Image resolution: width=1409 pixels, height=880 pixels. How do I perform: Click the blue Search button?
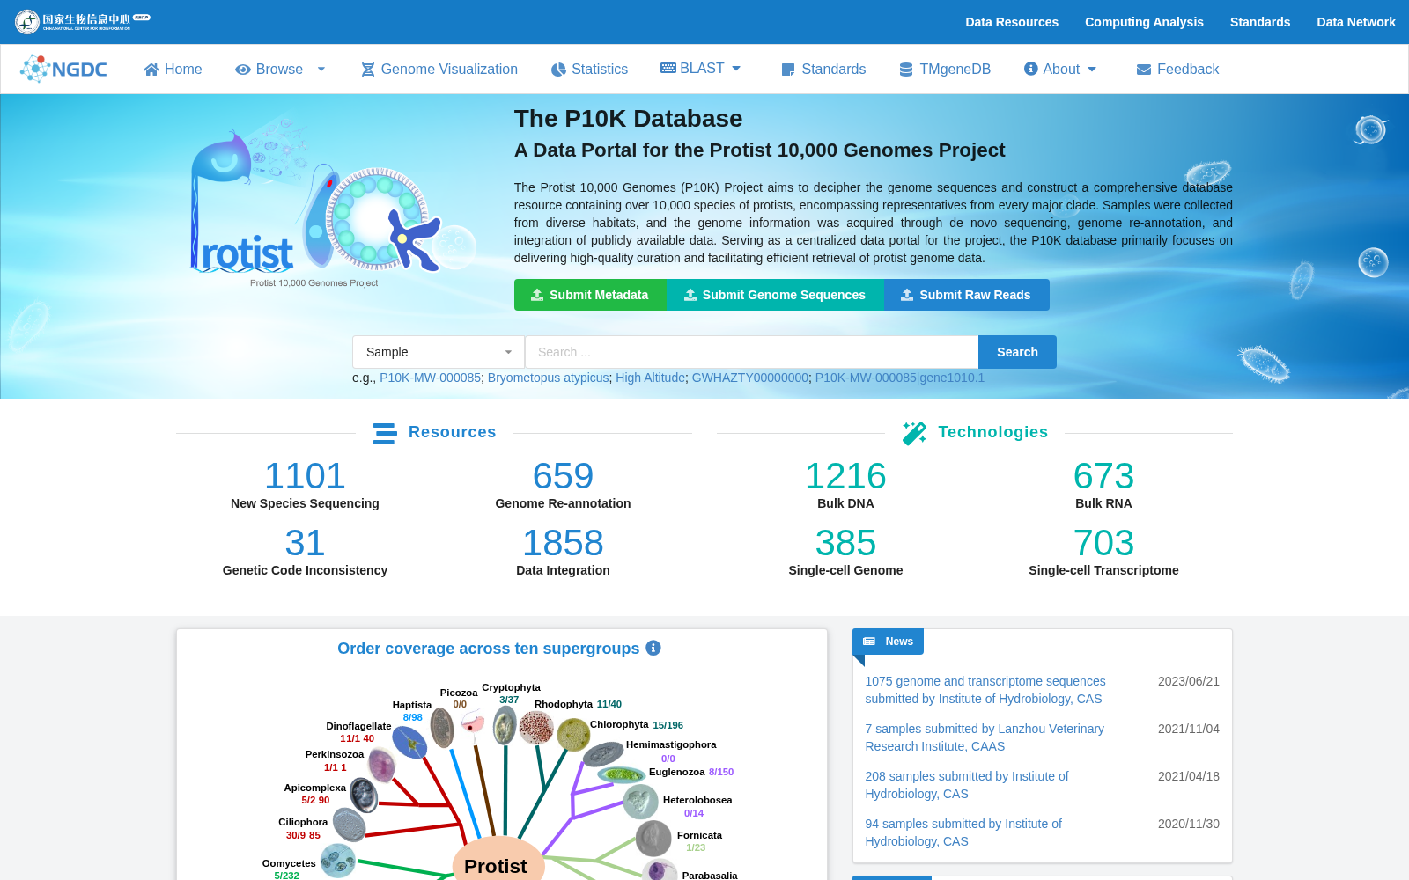point(1017,352)
